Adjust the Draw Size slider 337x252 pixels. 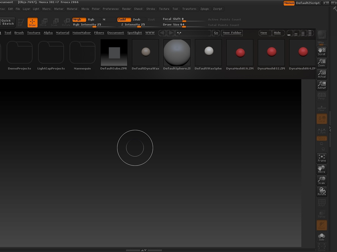tap(184, 25)
